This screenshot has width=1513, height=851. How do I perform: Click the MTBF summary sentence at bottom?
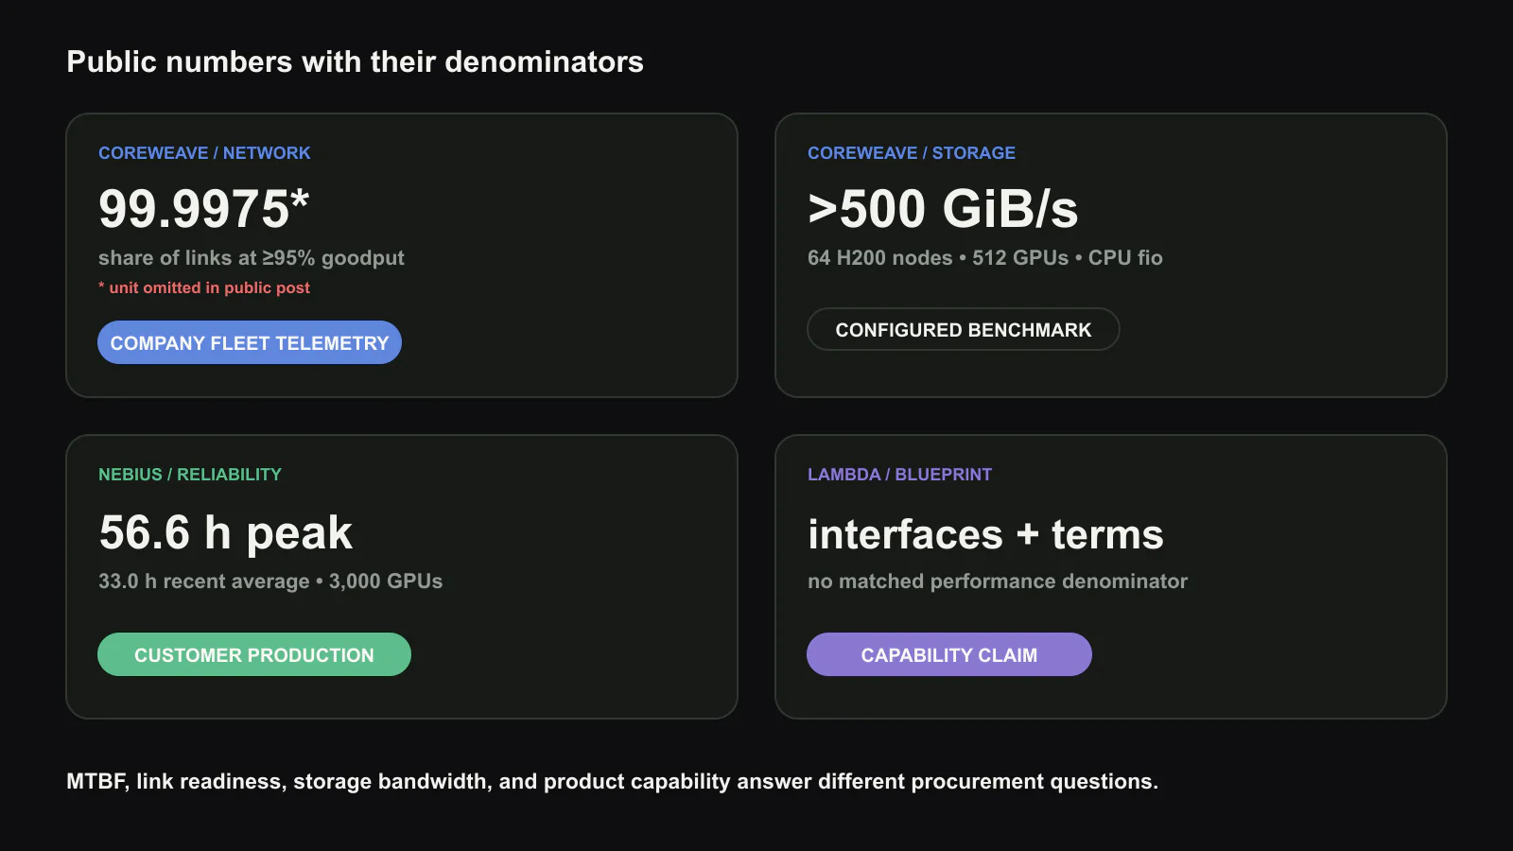pos(612,782)
